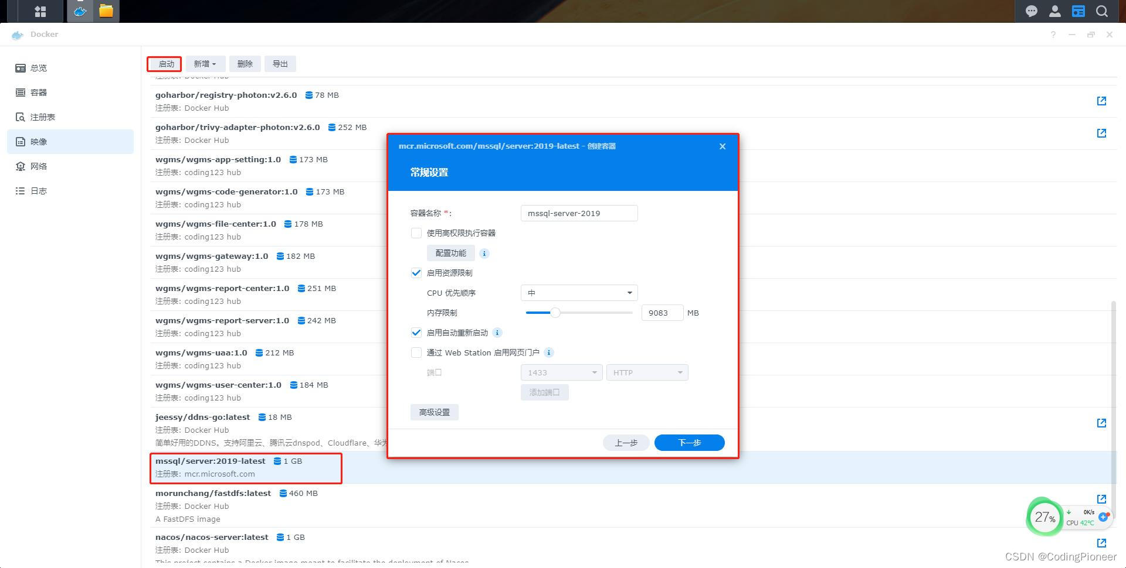1126x568 pixels.
Task: Switch to the 网络 (Network) sidebar icon
Action: (39, 166)
